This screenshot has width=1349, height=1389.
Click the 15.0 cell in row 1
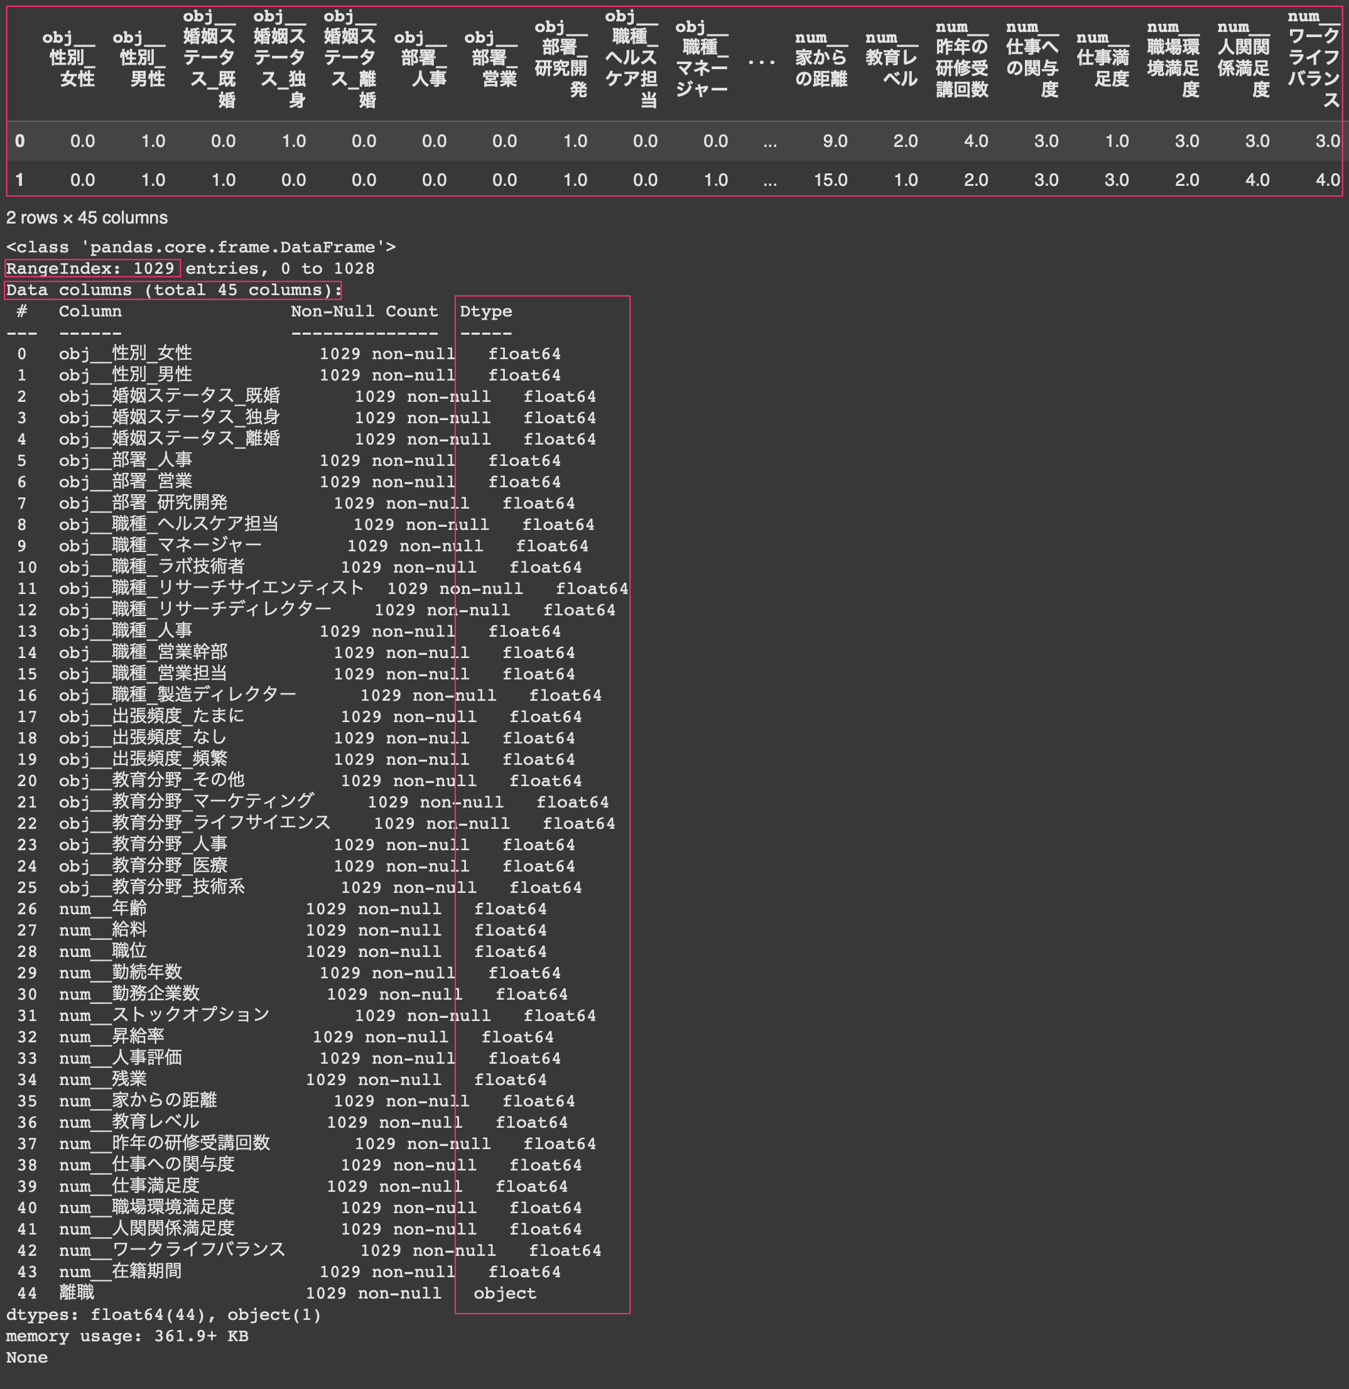point(830,180)
